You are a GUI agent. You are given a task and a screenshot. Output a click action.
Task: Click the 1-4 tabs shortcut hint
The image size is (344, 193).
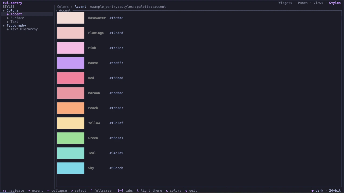(125, 191)
